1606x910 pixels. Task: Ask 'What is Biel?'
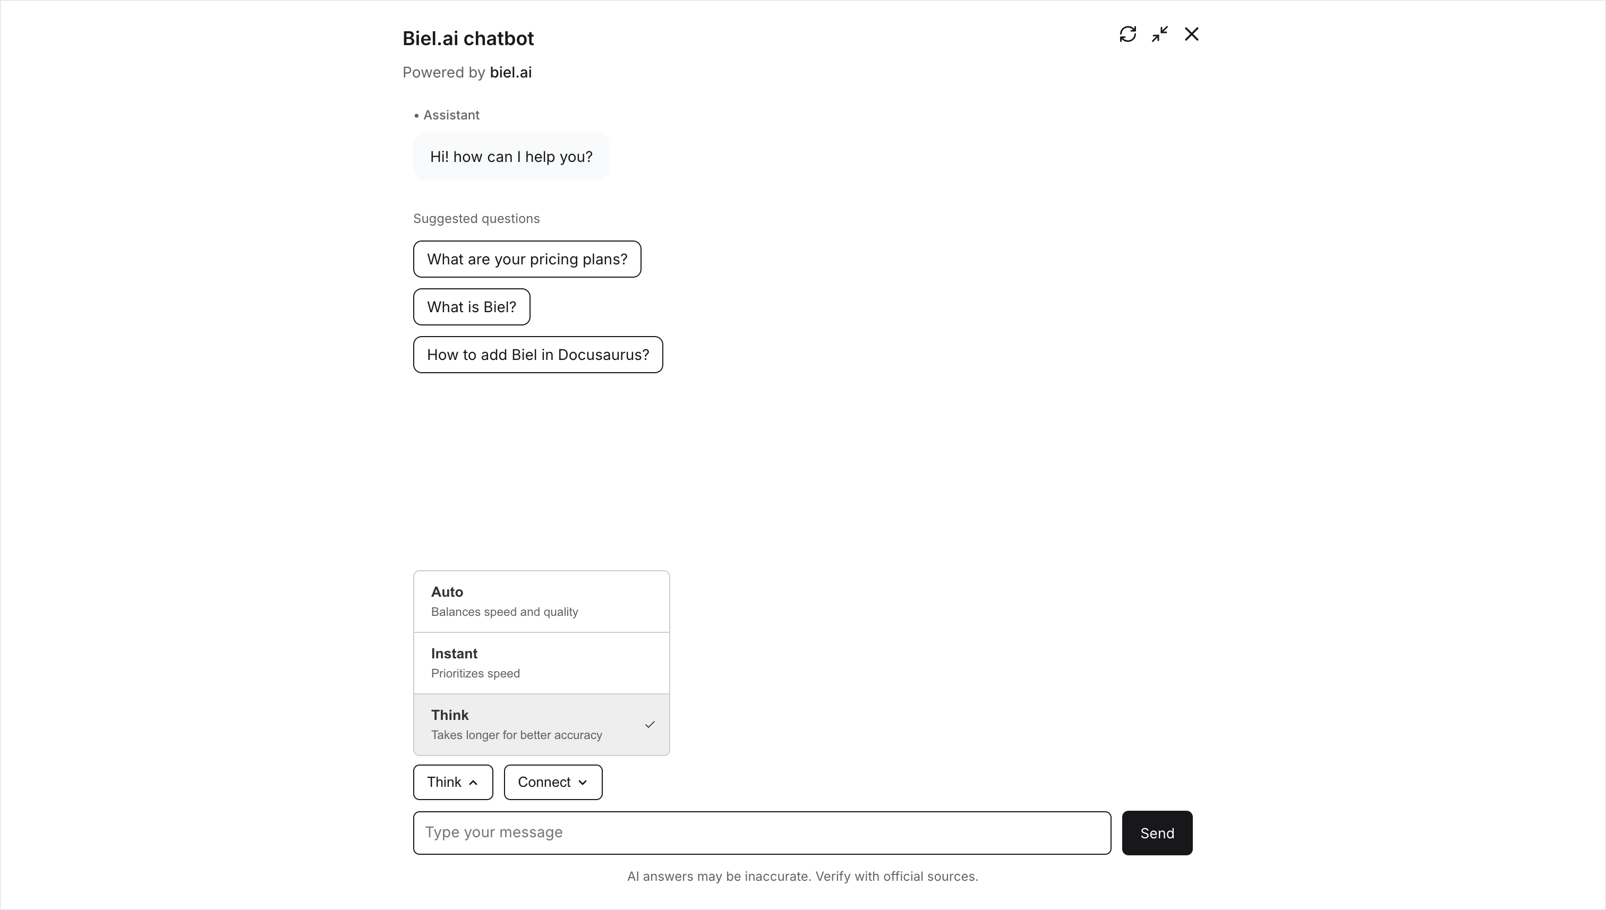point(471,306)
